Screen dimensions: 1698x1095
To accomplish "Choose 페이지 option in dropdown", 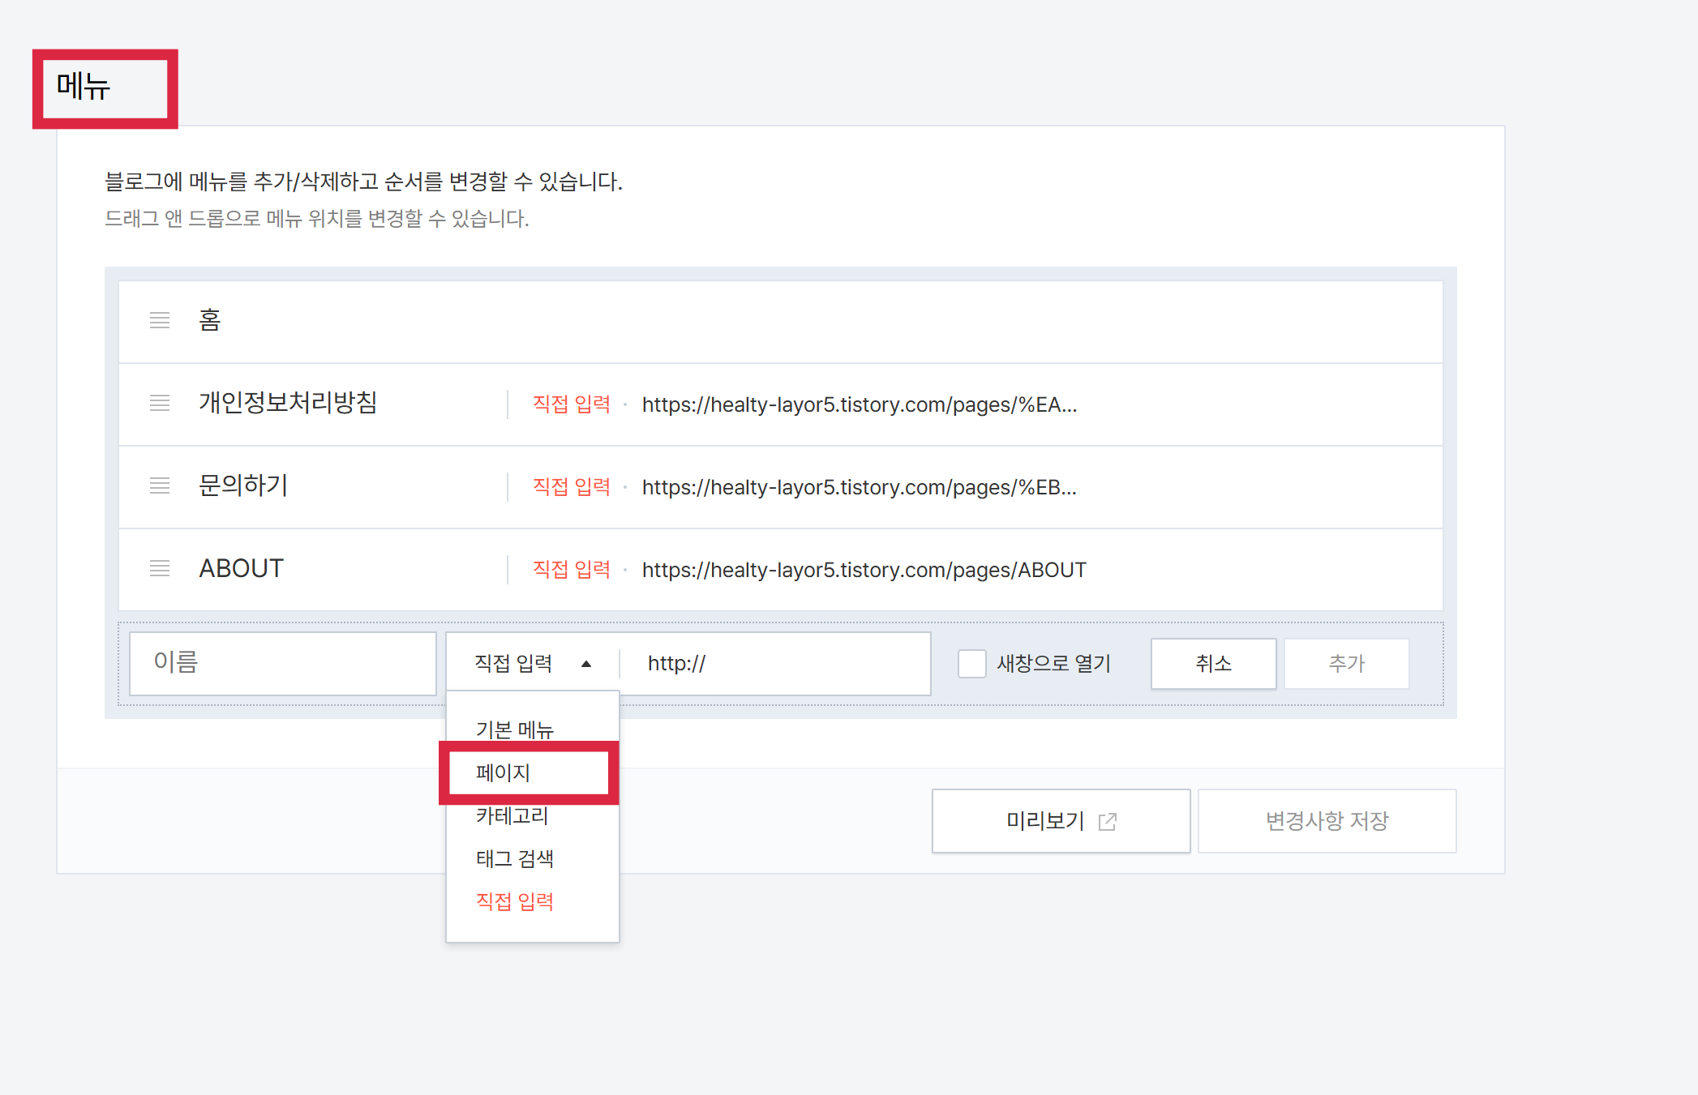I will [504, 772].
